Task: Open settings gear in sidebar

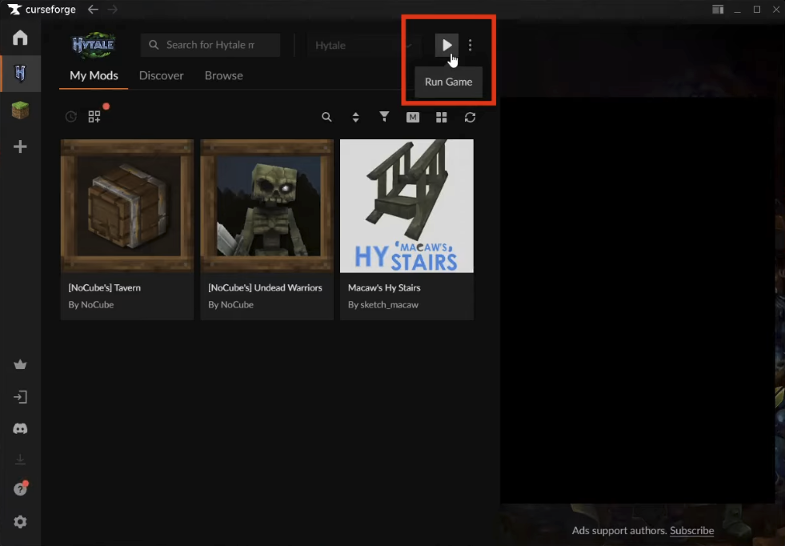Action: [x=20, y=522]
